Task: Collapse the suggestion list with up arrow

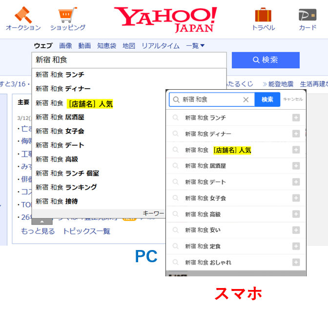Action: point(41,221)
